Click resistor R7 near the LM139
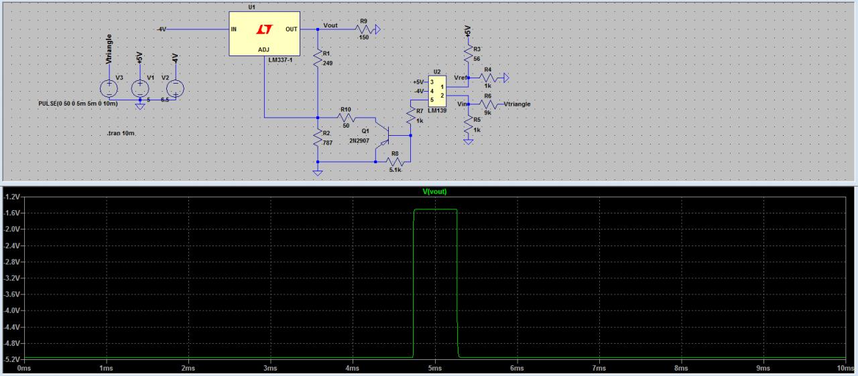The width and height of the screenshot is (858, 376). pyautogui.click(x=410, y=116)
